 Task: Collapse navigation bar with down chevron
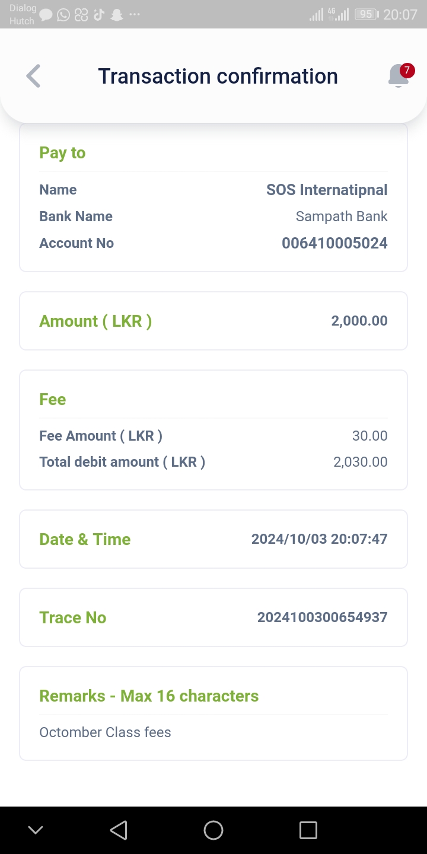click(x=36, y=830)
